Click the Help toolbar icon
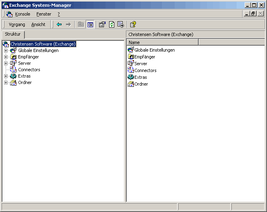Image resolution: width=267 pixels, height=212 pixels. pyautogui.click(x=133, y=24)
